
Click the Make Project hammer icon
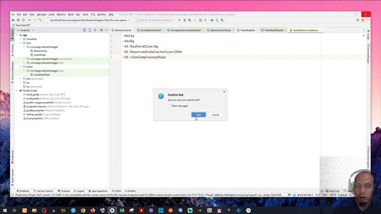[x=40, y=20]
